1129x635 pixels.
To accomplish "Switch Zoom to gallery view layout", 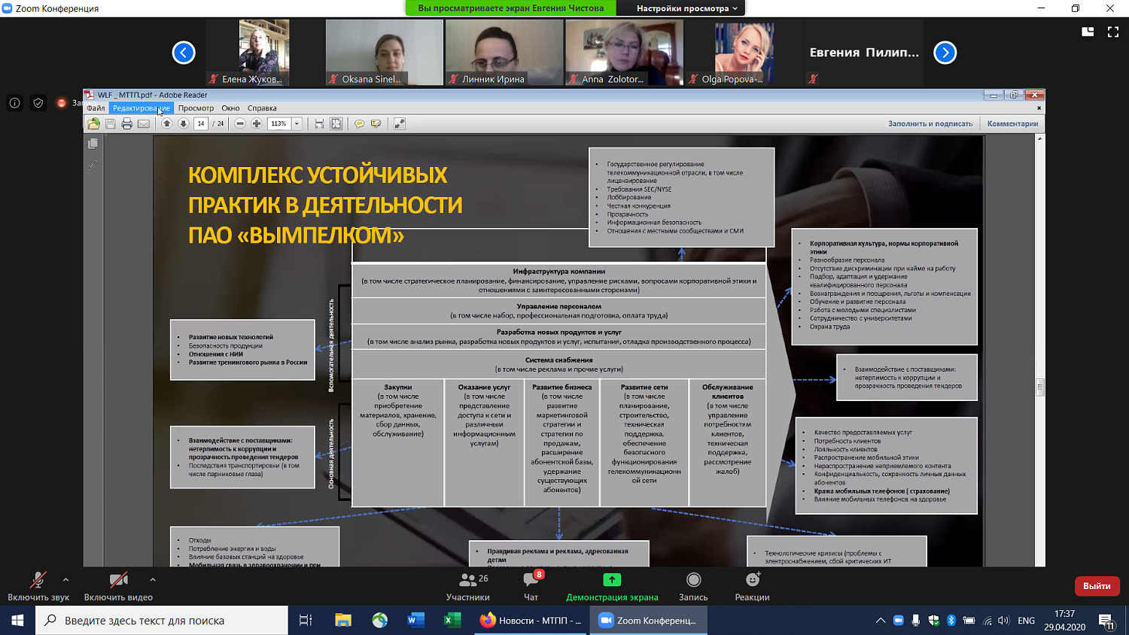I will (x=1088, y=32).
